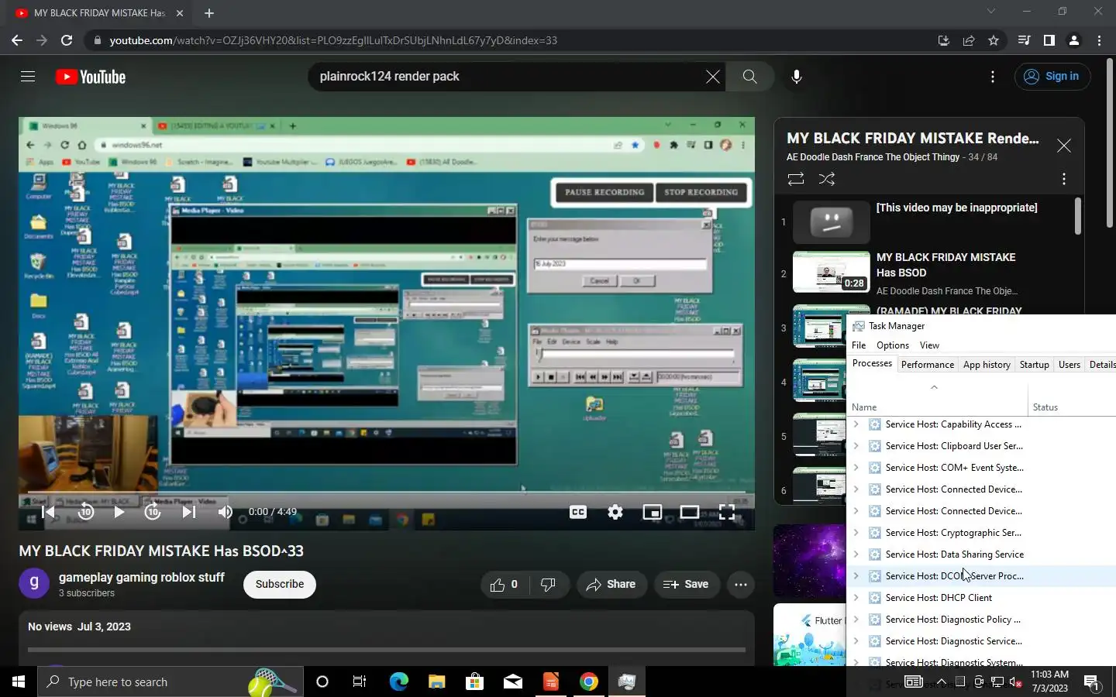
Task: Open Microsoft Store from the taskbar
Action: pyautogui.click(x=475, y=682)
